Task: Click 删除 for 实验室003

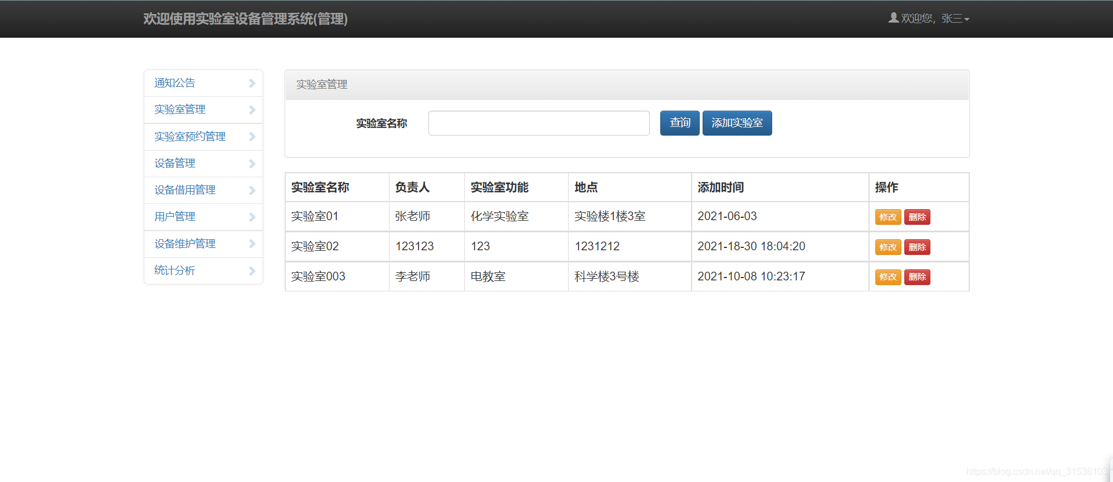Action: pos(917,277)
